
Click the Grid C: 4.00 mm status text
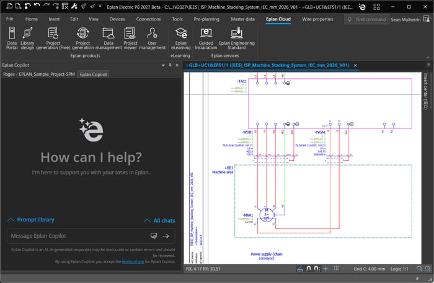[x=370, y=269]
